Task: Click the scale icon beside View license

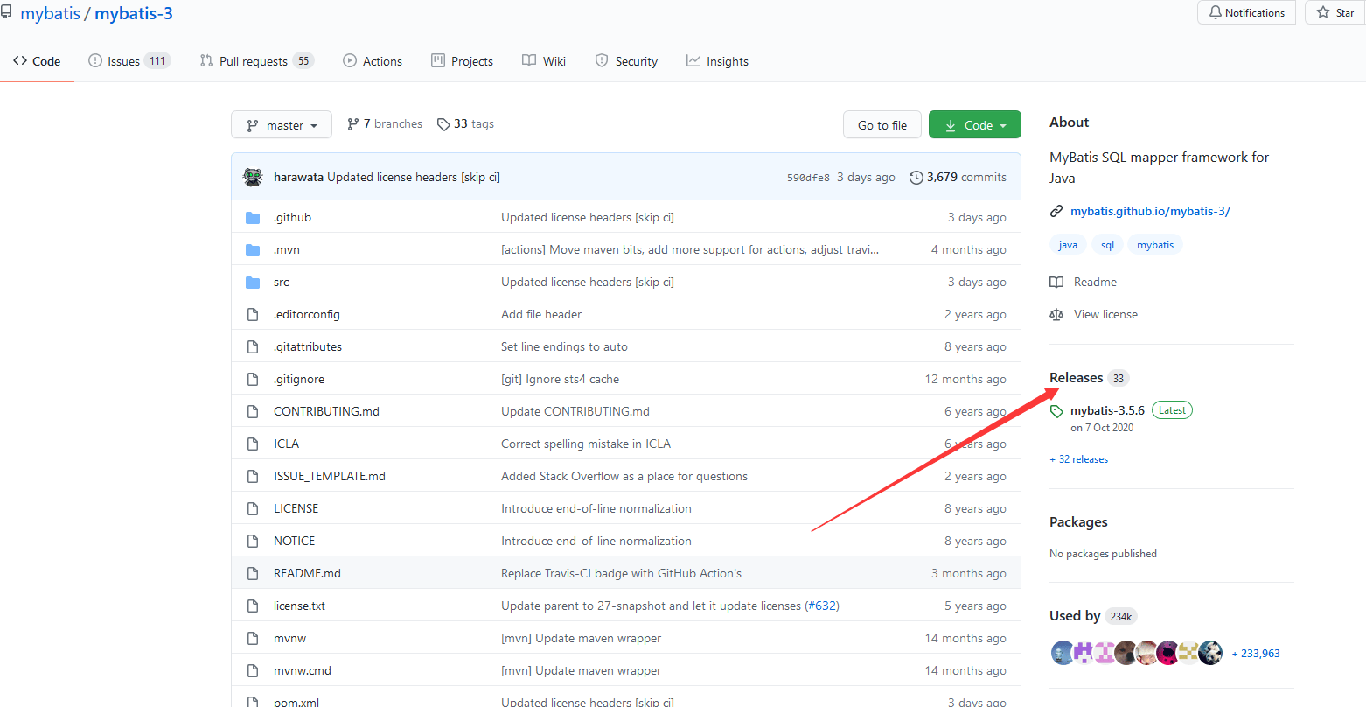Action: click(1056, 315)
